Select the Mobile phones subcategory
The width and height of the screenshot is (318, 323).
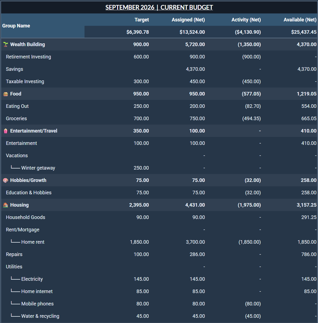coord(38,304)
